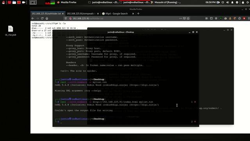Select the first justin@redhatlinux terminal taskbar entry
The width and height of the screenshot is (250, 141).
click(104, 2)
